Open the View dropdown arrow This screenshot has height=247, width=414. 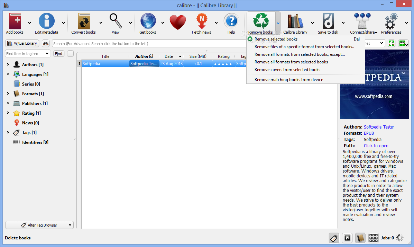pyautogui.click(x=130, y=23)
